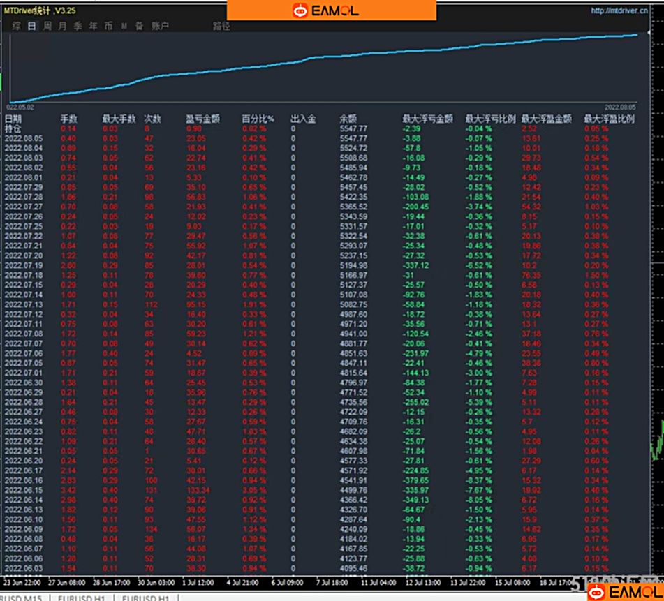
Task: Click the 路径 path button
Action: [221, 26]
